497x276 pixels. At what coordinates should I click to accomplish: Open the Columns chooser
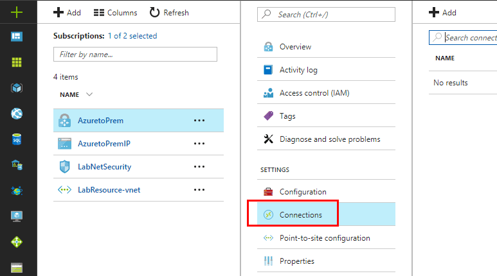[x=115, y=12]
